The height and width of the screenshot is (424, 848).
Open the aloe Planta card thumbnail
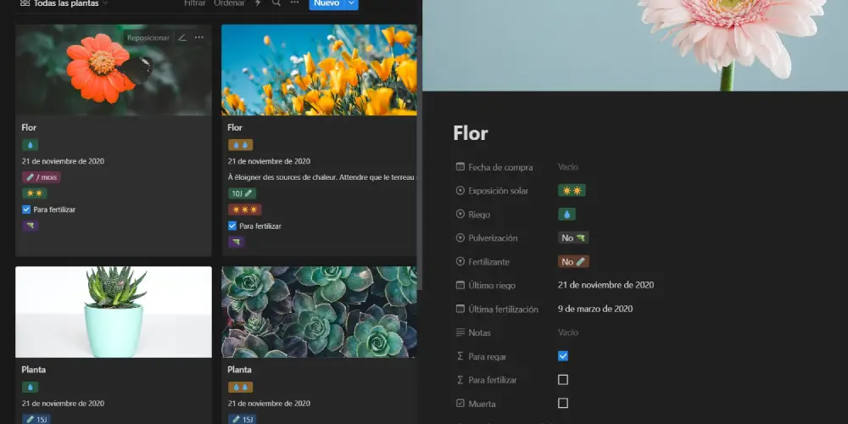point(114,311)
